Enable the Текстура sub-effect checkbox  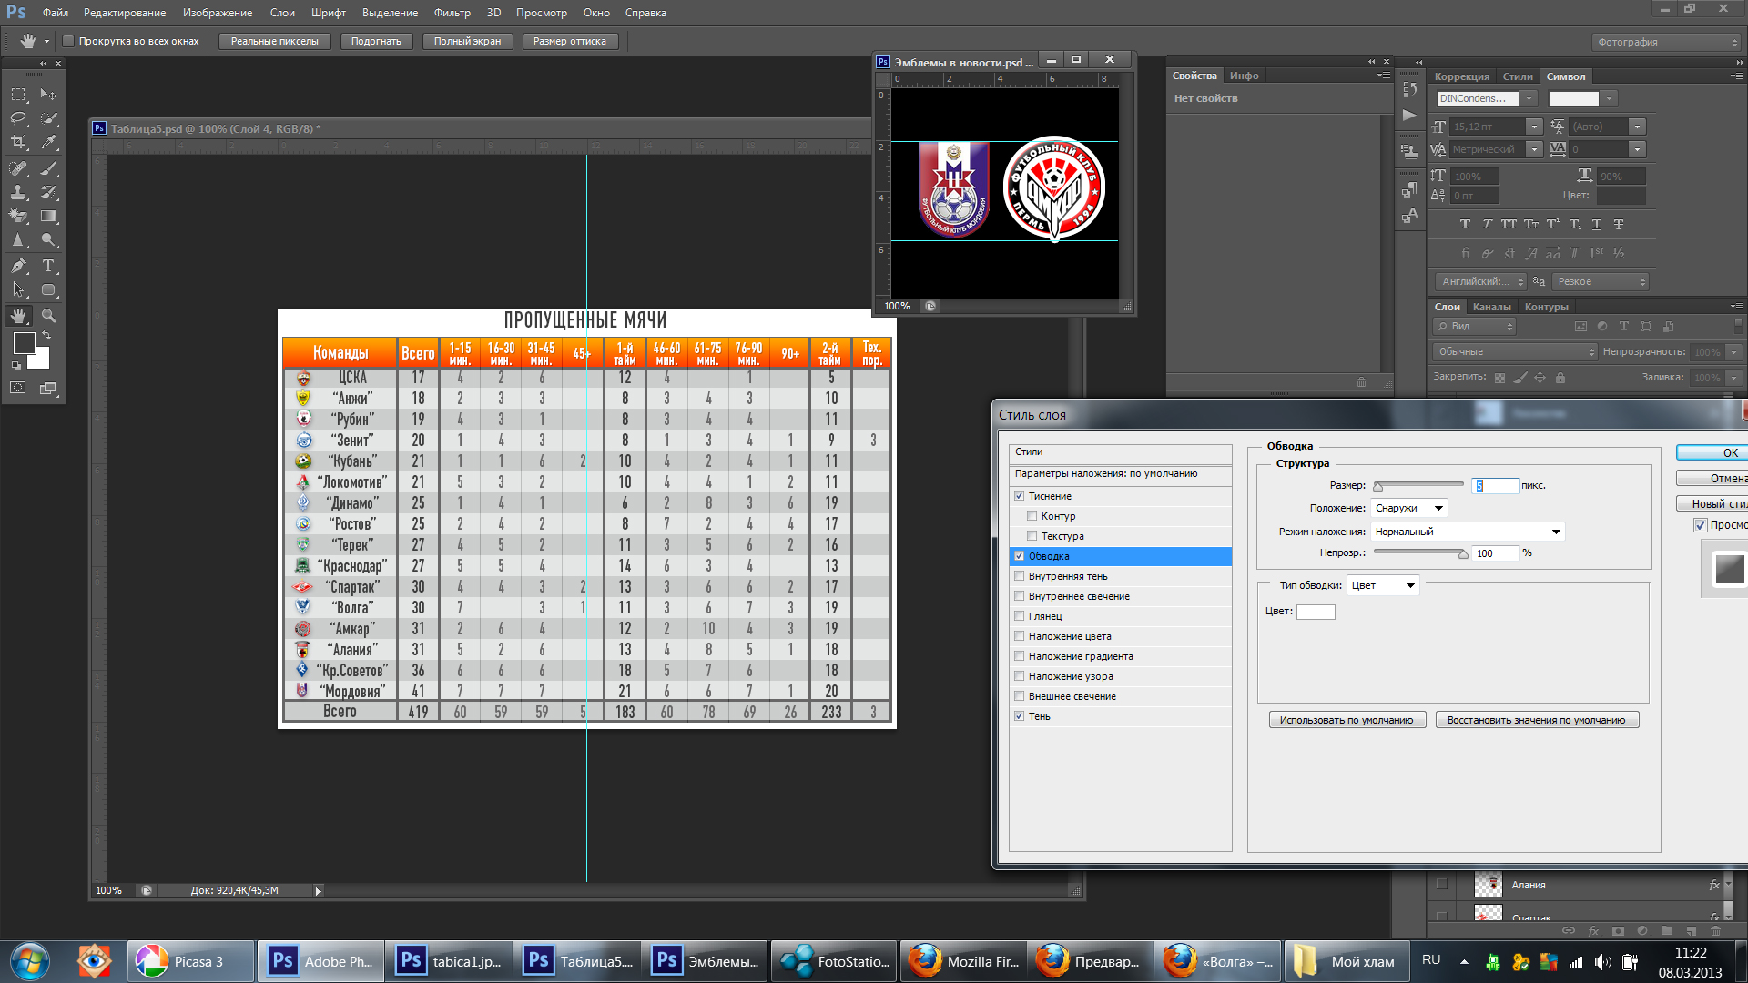click(x=1032, y=536)
